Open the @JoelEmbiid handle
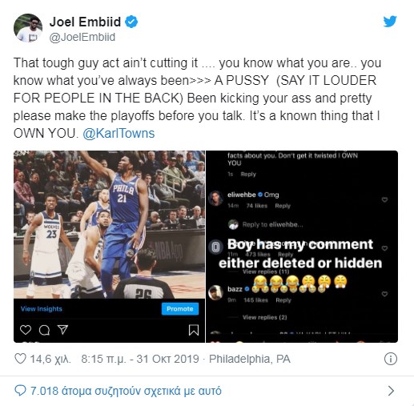This screenshot has width=414, height=406. (x=82, y=37)
